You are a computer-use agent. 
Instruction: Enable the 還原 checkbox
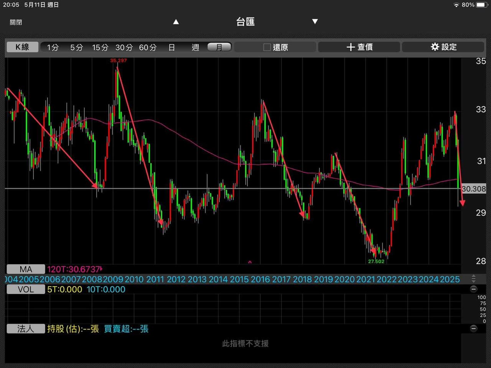point(267,47)
